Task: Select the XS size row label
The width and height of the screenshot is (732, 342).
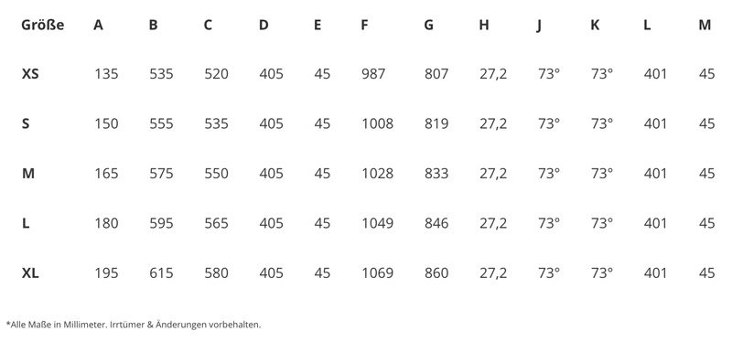Action: tap(30, 74)
